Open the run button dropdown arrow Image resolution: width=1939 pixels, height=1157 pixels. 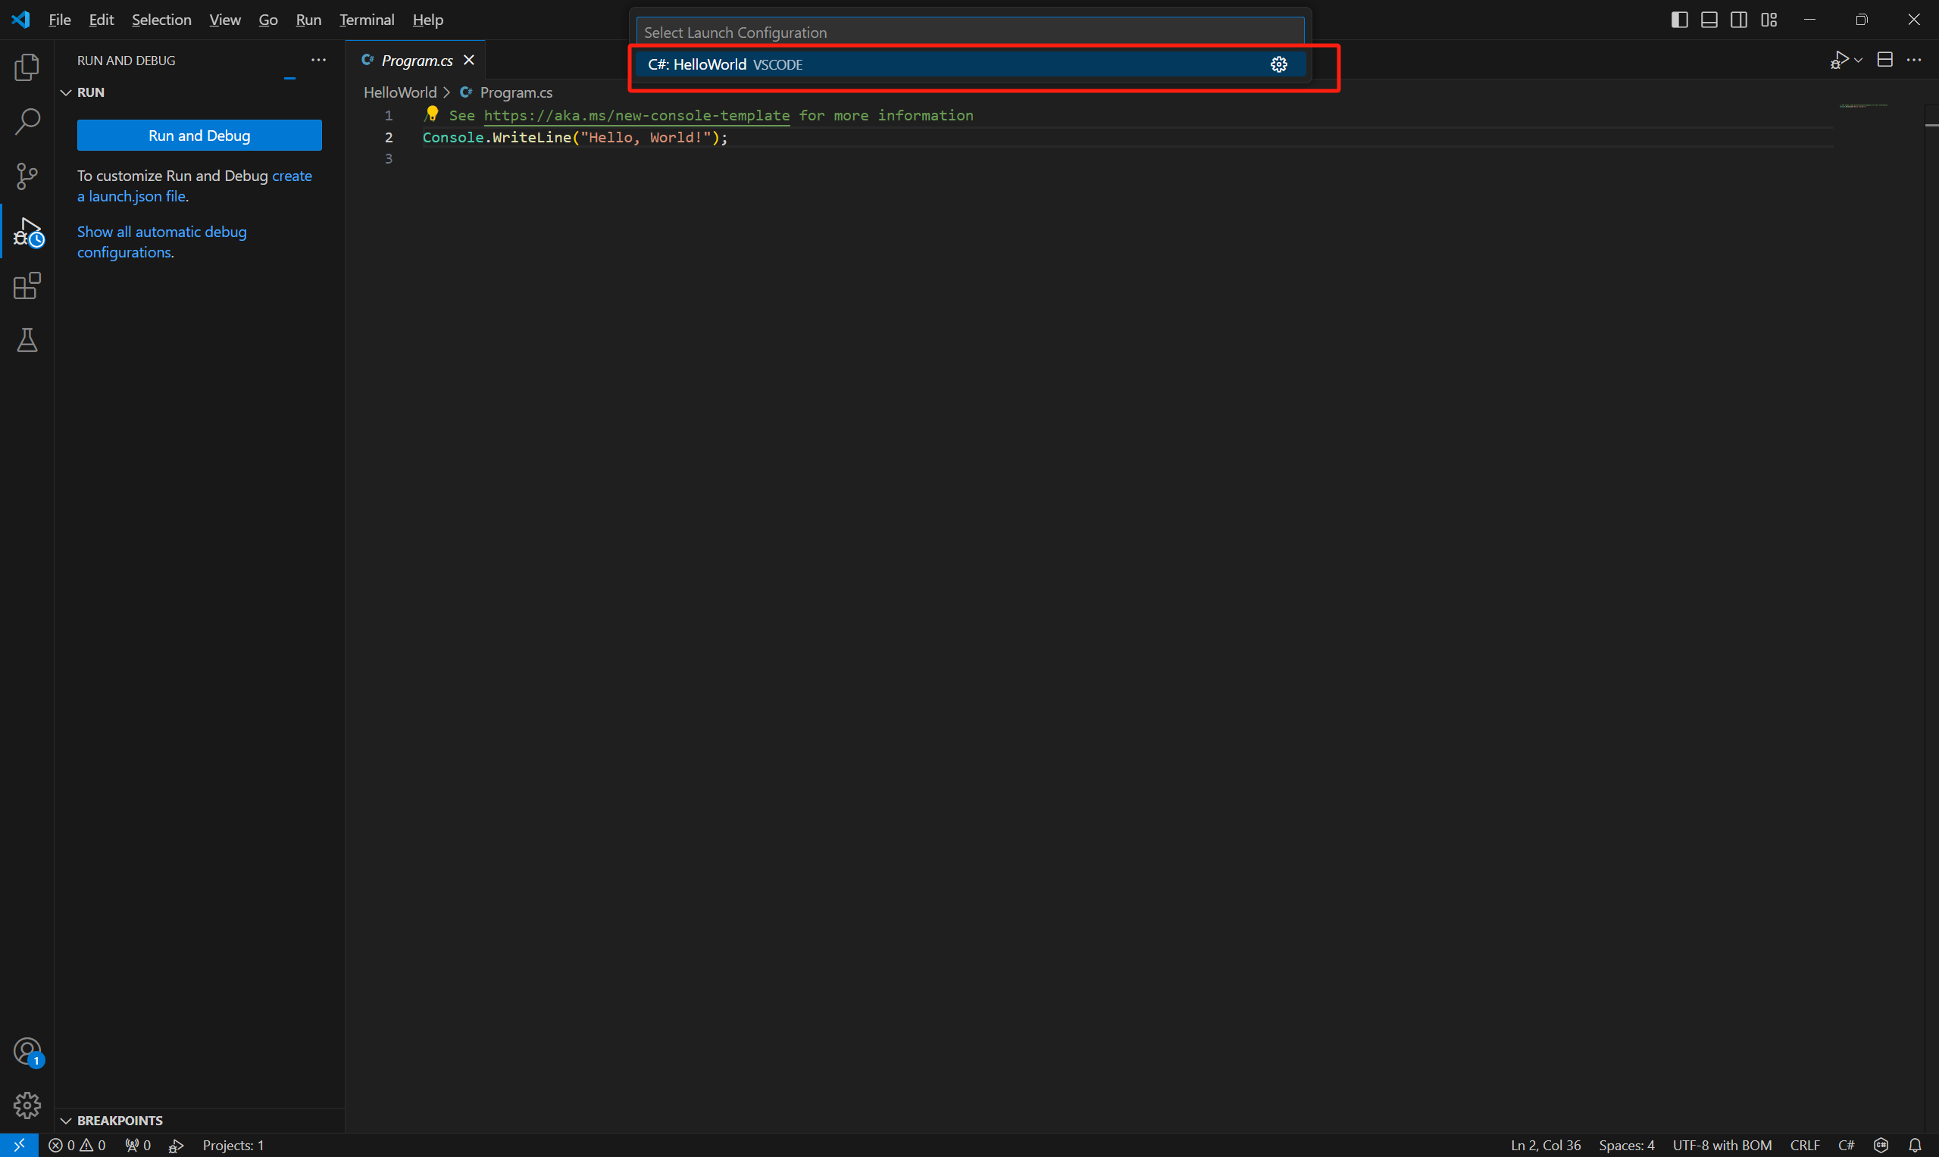tap(1859, 60)
